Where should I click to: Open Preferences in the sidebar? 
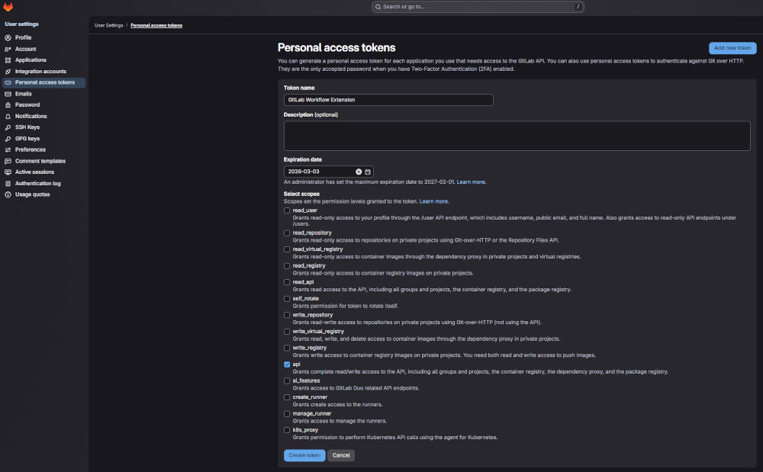pyautogui.click(x=31, y=149)
